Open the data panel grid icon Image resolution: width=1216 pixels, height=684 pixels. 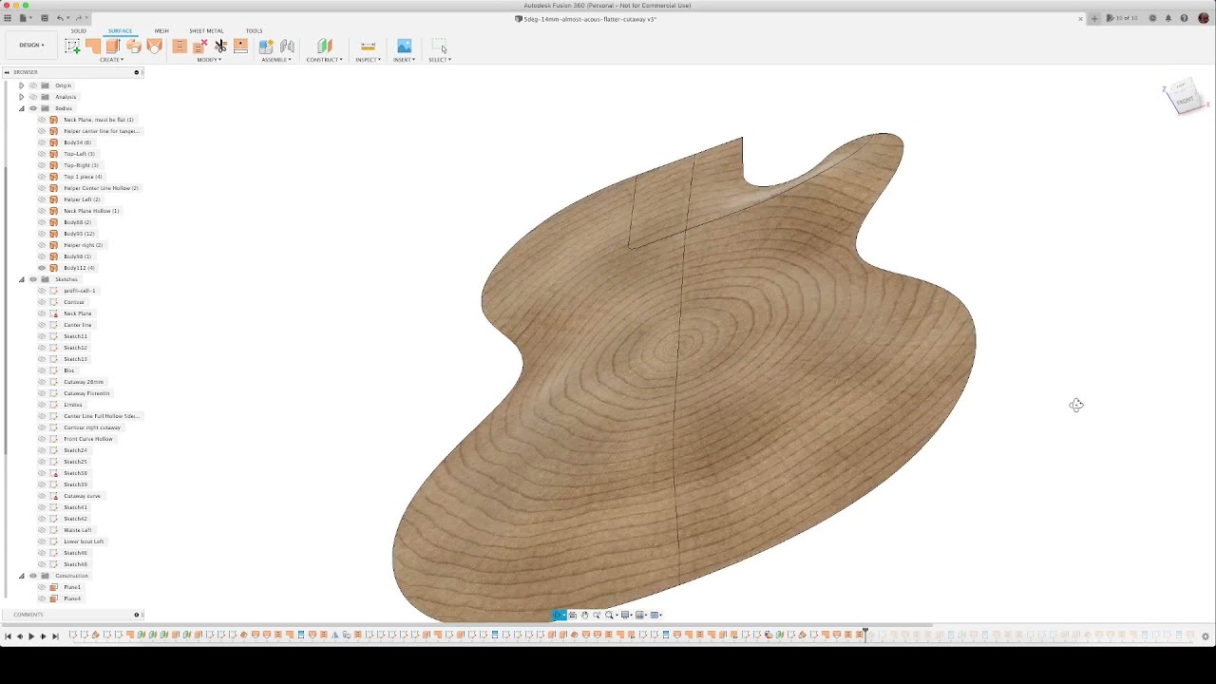(x=8, y=18)
